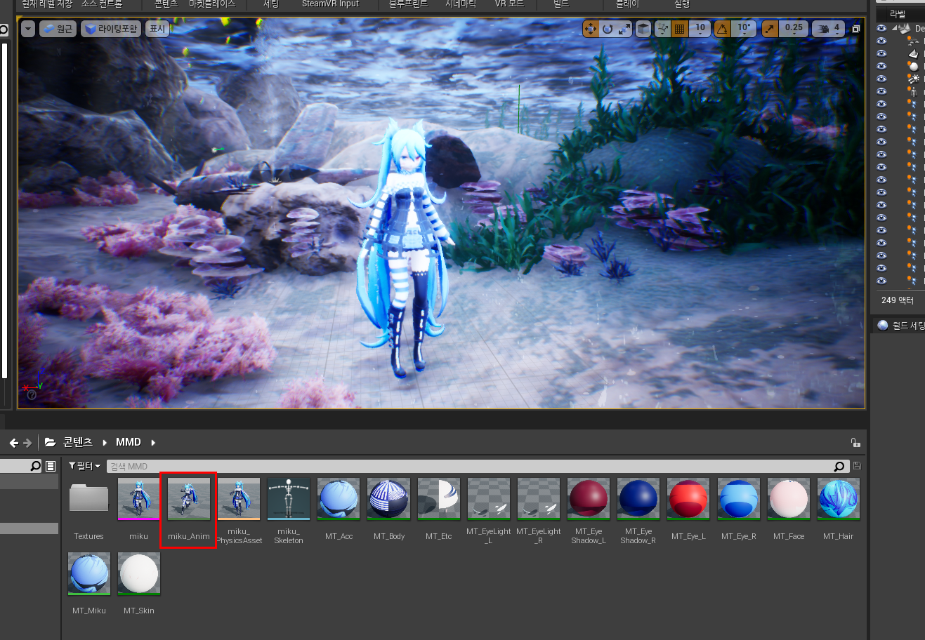Image resolution: width=925 pixels, height=640 pixels.
Task: Toggle scale snapping in viewport toolbar
Action: click(770, 29)
